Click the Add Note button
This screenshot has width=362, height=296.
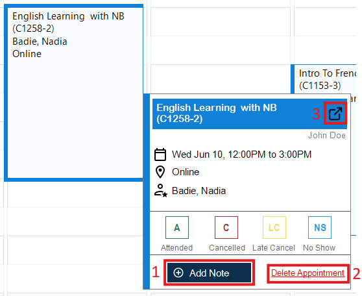(x=209, y=273)
